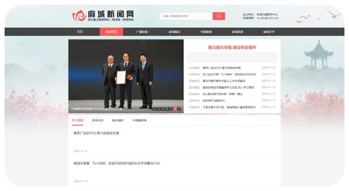Open the 麻城概况 navigation item
This screenshot has width=349, height=191.
(x=174, y=32)
